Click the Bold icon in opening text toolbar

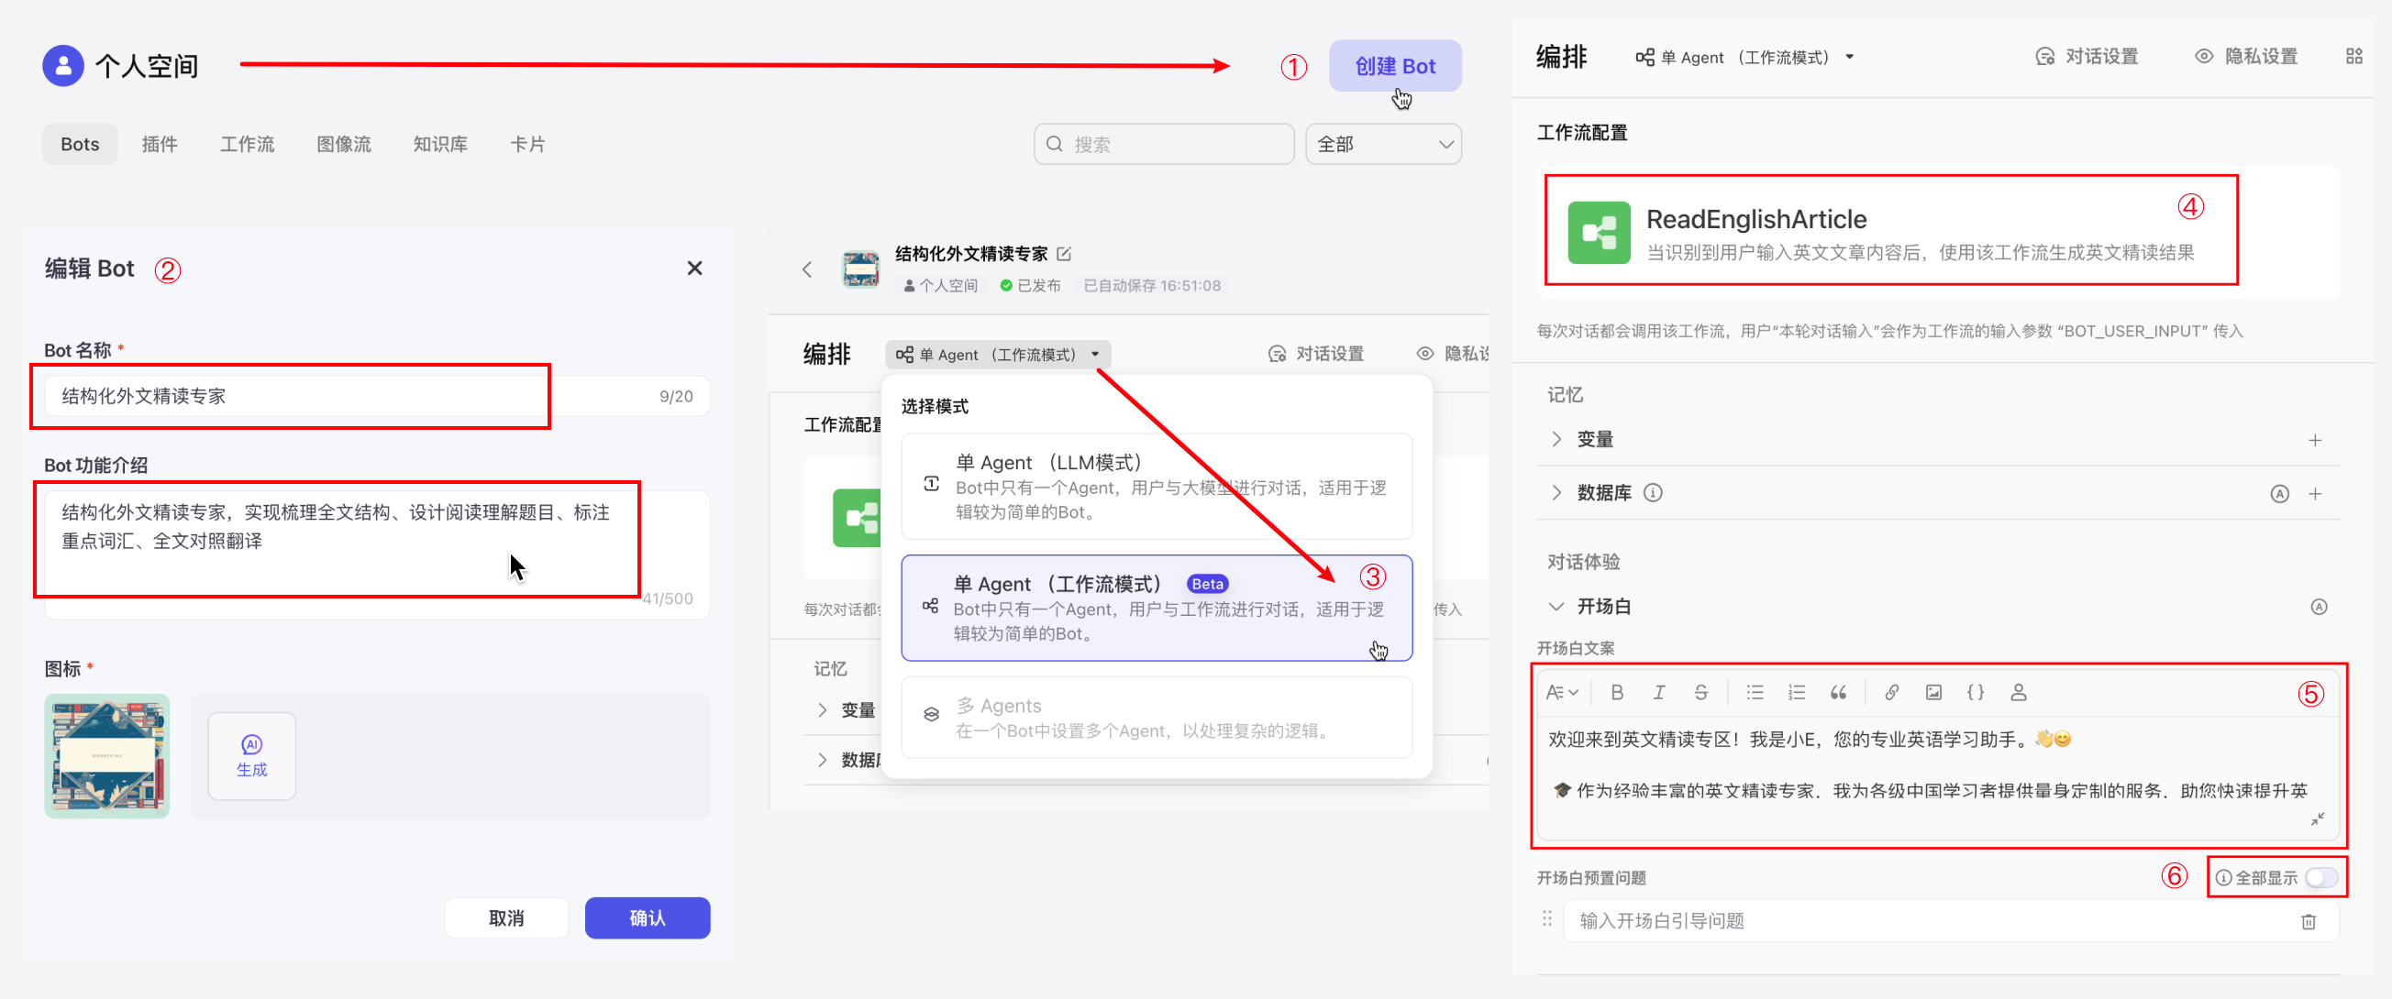pyautogui.click(x=1617, y=692)
